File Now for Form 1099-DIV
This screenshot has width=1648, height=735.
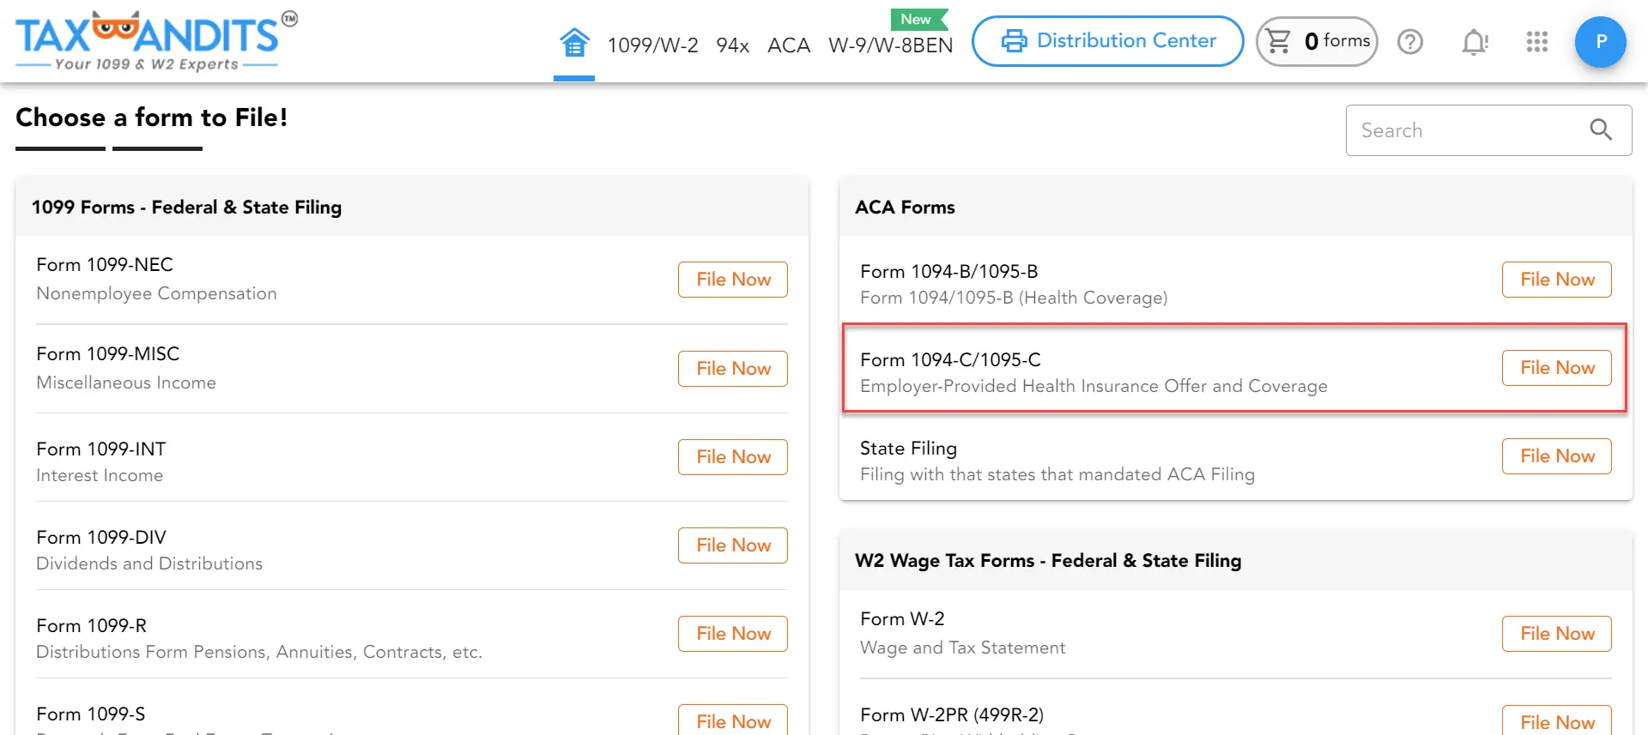coord(733,545)
